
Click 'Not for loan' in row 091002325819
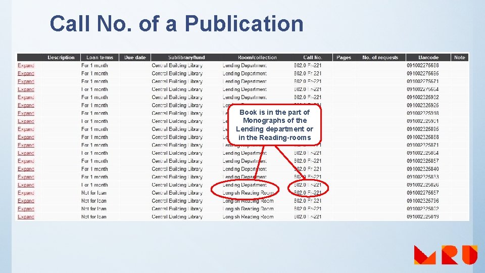[x=94, y=217]
